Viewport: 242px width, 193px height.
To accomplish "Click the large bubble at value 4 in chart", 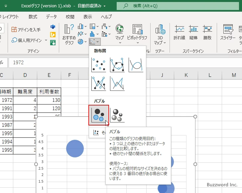I will pyautogui.click(x=75, y=148).
